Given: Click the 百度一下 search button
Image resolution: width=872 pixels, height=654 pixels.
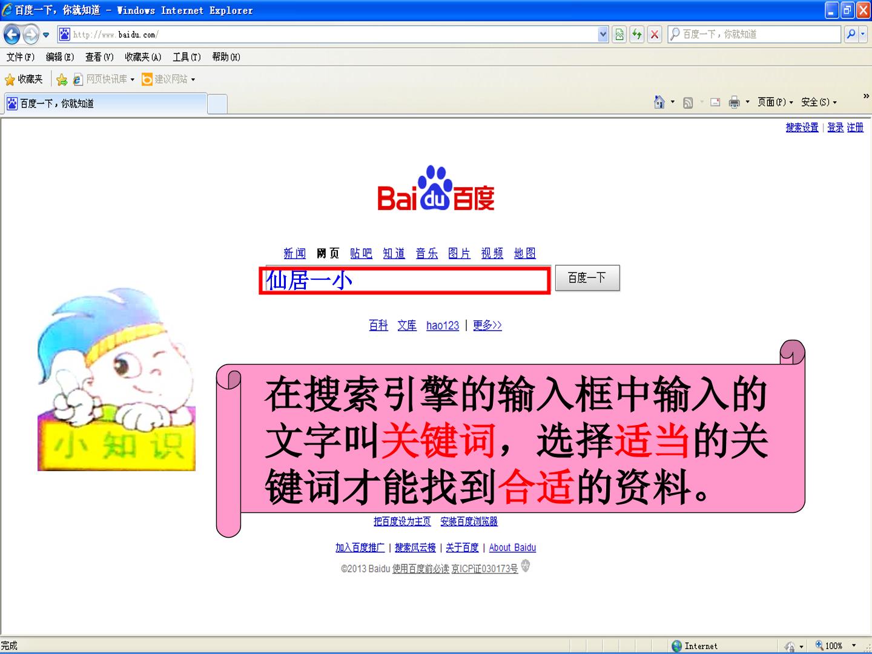Looking at the screenshot, I should coord(587,278).
